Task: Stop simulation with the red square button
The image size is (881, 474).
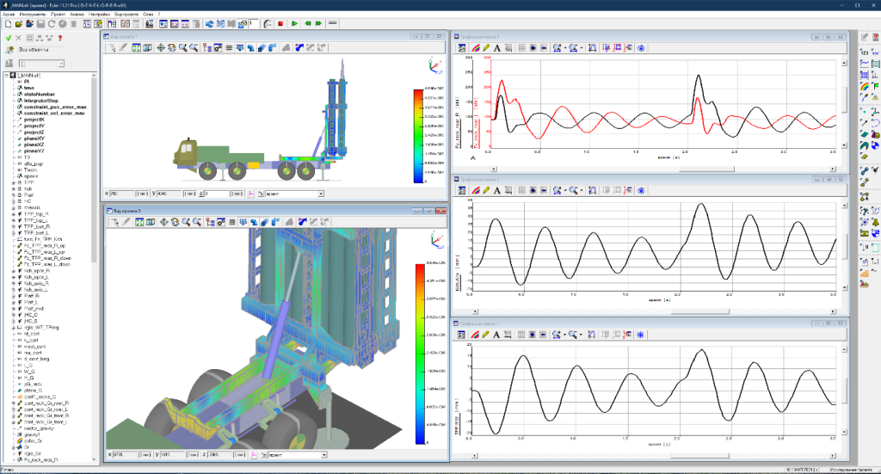Action: pyautogui.click(x=280, y=23)
